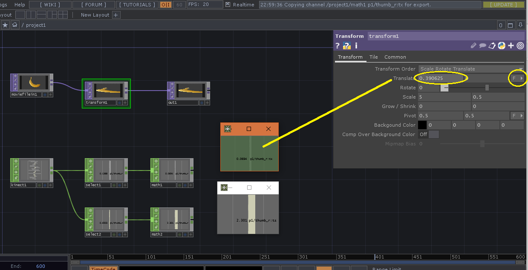This screenshot has height=270, width=528.
Task: Click the Python help icon in parameter panel
Action: pos(346,45)
